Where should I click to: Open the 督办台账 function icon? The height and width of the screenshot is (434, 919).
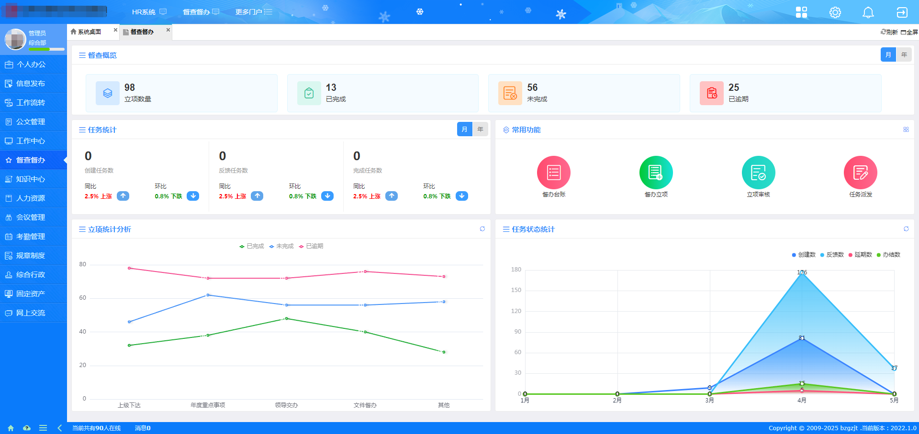click(x=553, y=173)
